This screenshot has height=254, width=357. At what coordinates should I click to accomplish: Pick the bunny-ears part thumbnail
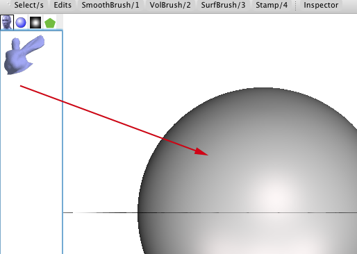(24, 55)
